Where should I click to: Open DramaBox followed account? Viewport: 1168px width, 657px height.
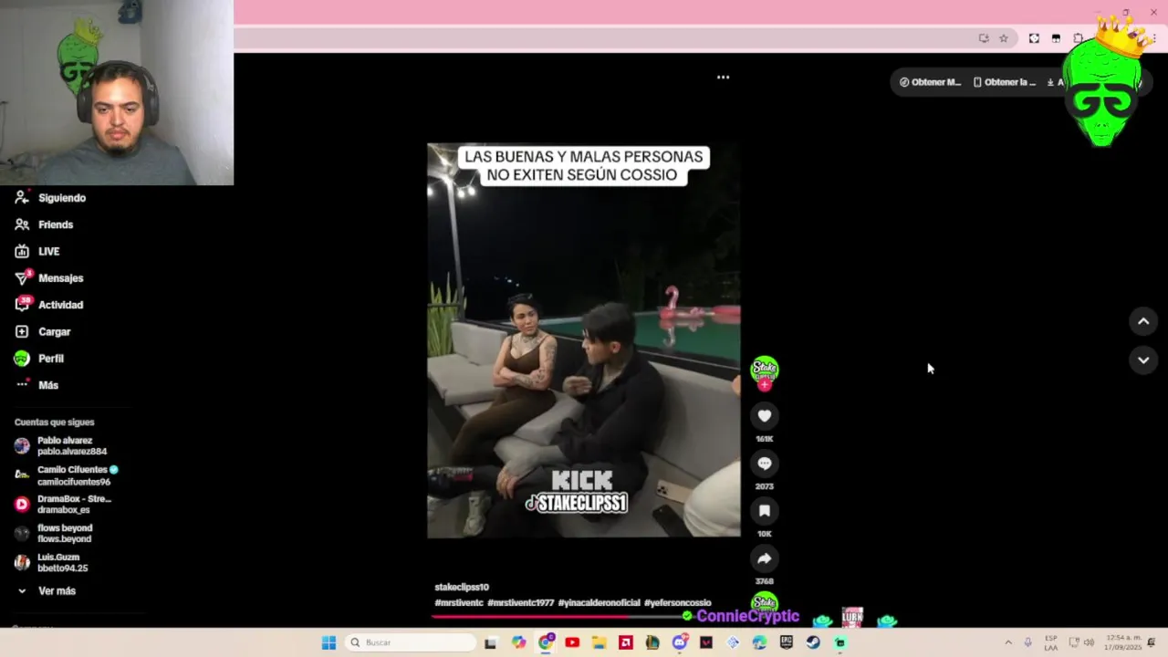point(63,505)
